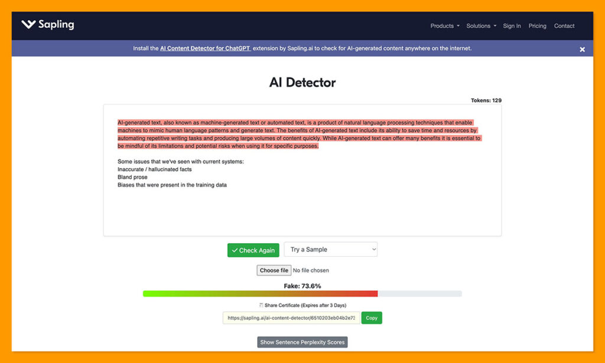The width and height of the screenshot is (605, 363).
Task: Click inside the highlighted AI-generated paragraph
Action: point(299,134)
